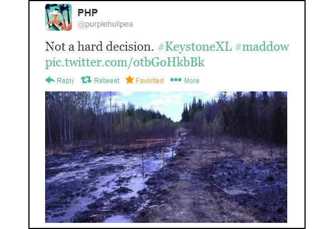Toggle the orange Favorited star icon
The image size is (334, 229).
(x=130, y=80)
